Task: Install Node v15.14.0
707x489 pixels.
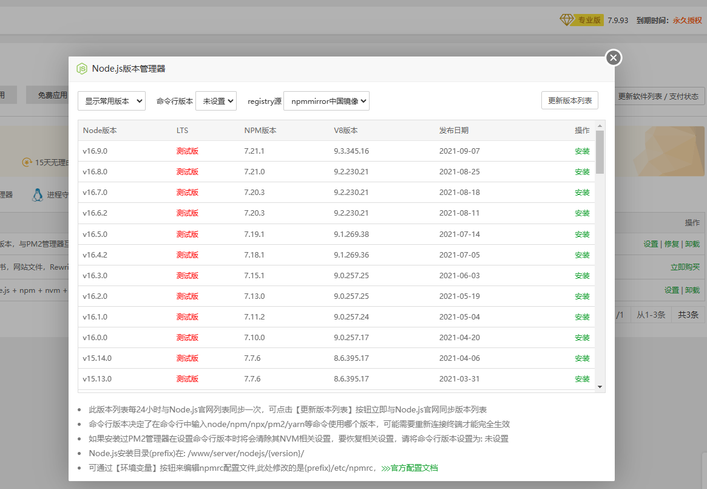Action: [x=582, y=358]
